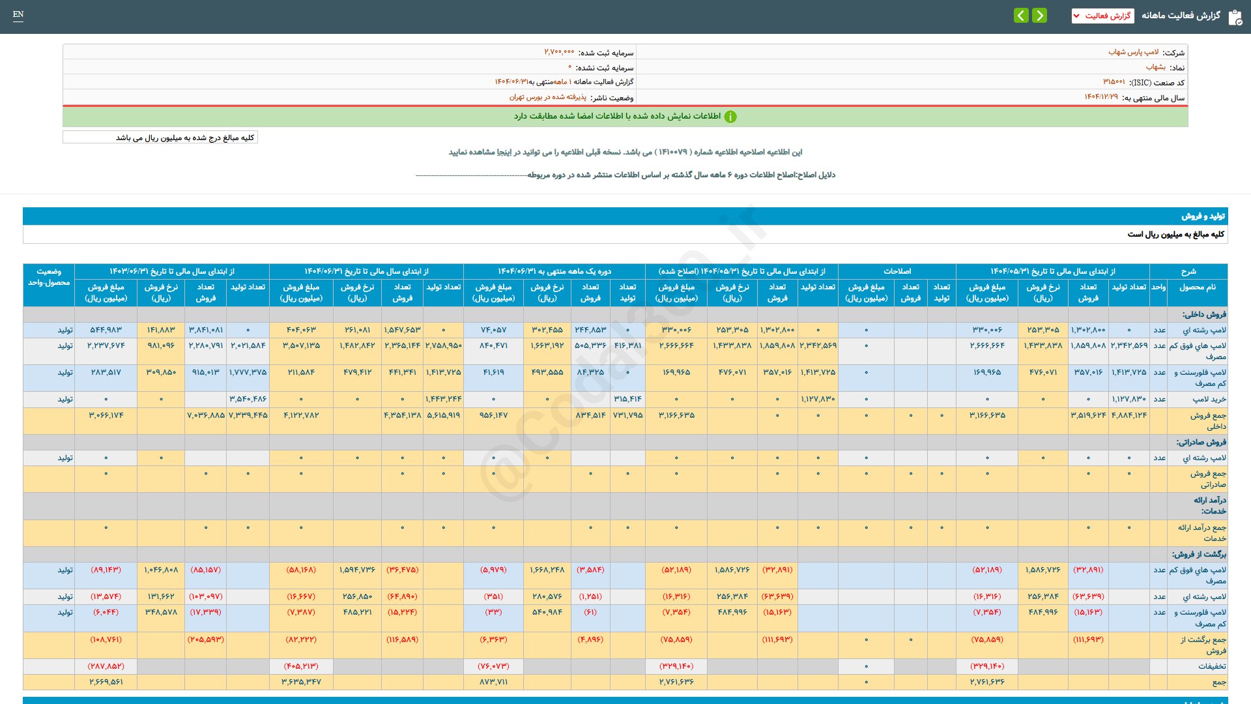Click the green info circle icon

point(730,117)
